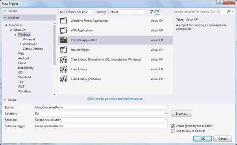Viewport: 237px width, 145px height.
Task: Click the Shared Project template icon
Action: [x=63, y=50]
